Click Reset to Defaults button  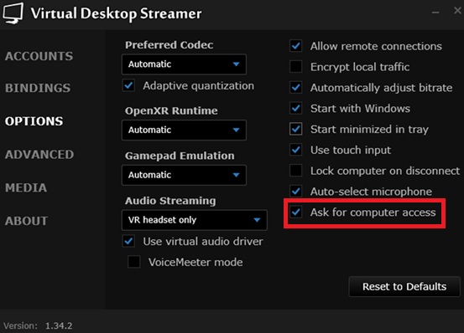click(x=404, y=286)
